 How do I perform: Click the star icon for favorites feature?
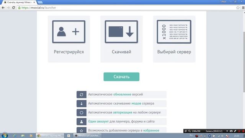(82, 130)
